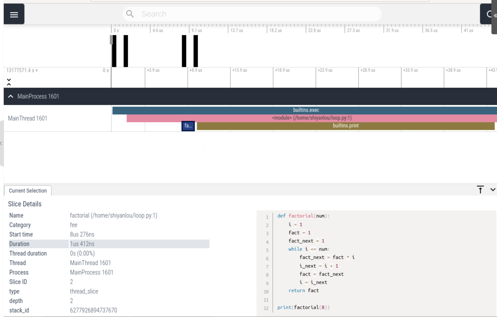497x317 pixels.
Task: Click the Thread value MainThread 1601
Action: point(91,263)
